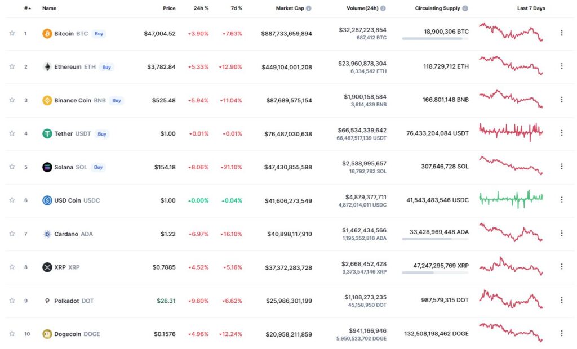The image size is (577, 349).
Task: Toggle the watchlist star for Dogecoin
Action: [12, 334]
